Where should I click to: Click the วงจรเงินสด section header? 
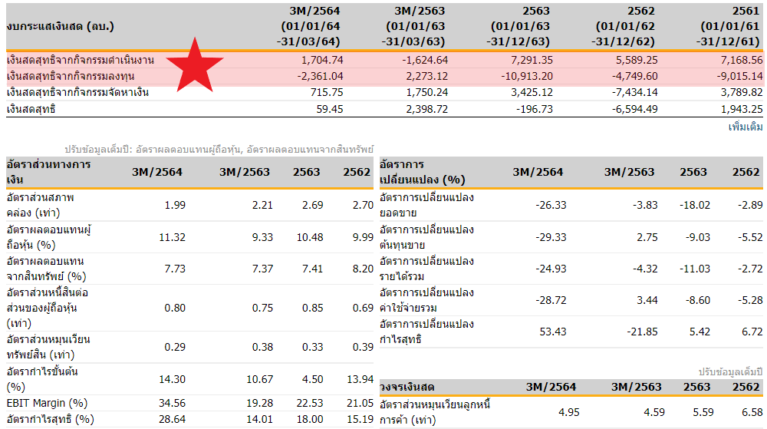click(407, 387)
